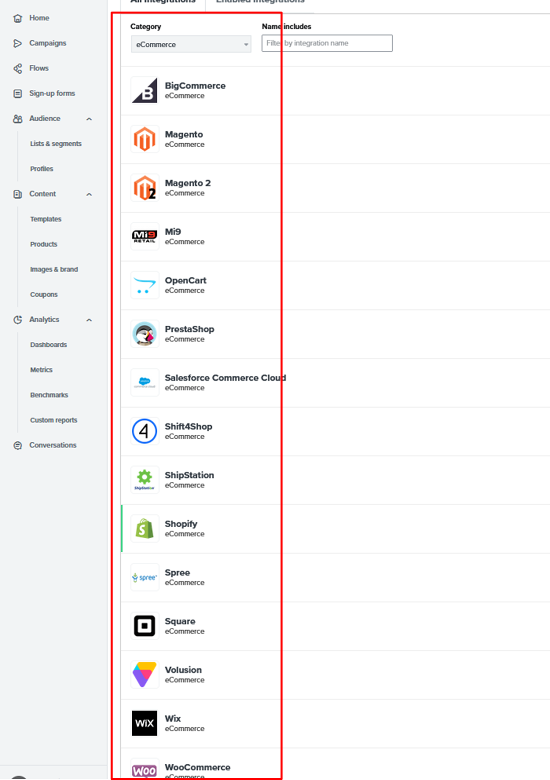This screenshot has height=780, width=550.
Task: Select the Square logo icon
Action: tap(145, 626)
